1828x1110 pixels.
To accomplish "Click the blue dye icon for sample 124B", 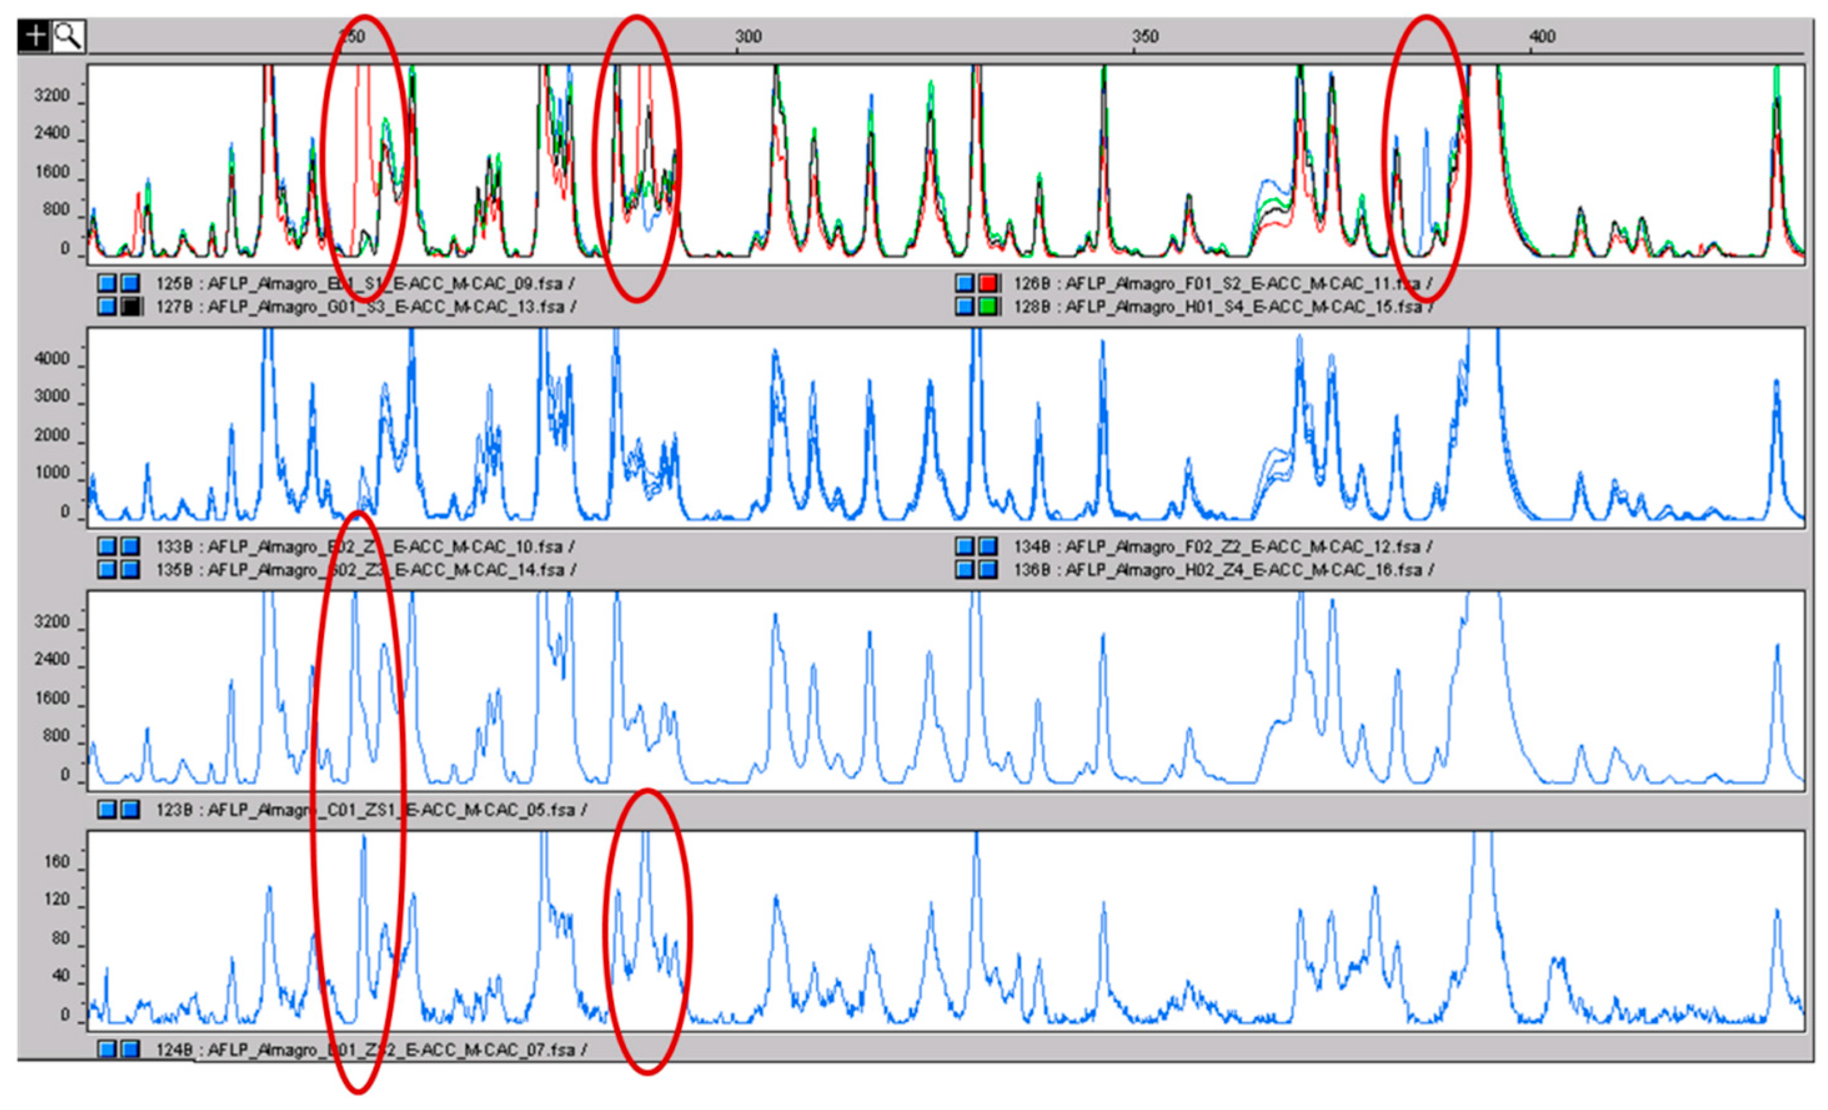I will click(107, 1049).
